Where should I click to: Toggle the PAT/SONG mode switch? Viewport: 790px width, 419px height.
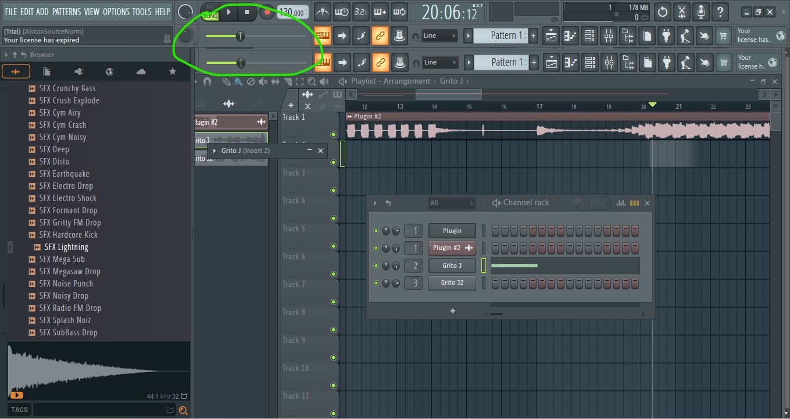[210, 12]
